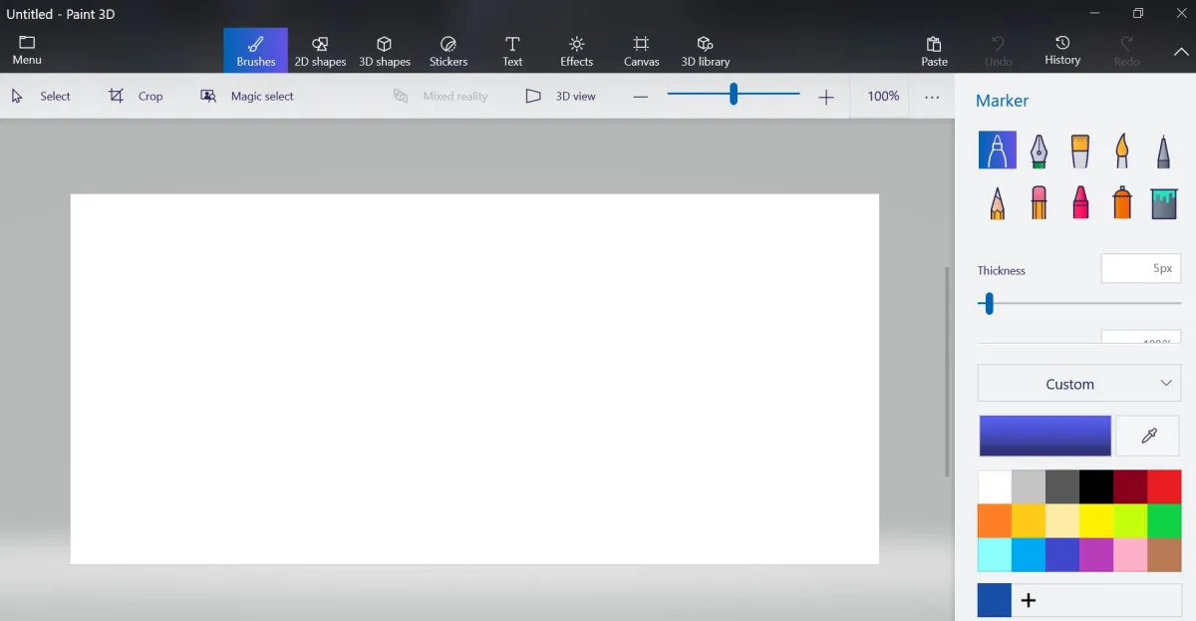Activate the eyedropper color picker
The height and width of the screenshot is (621, 1196).
(1148, 436)
